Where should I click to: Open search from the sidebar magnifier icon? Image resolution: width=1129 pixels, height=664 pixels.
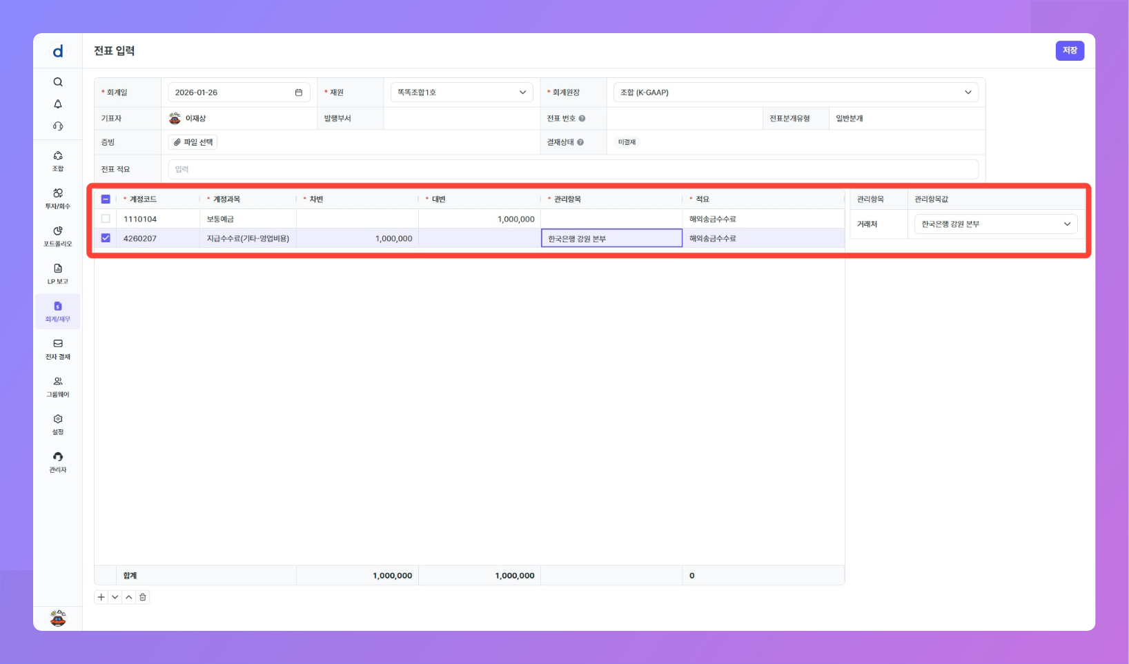tap(58, 82)
